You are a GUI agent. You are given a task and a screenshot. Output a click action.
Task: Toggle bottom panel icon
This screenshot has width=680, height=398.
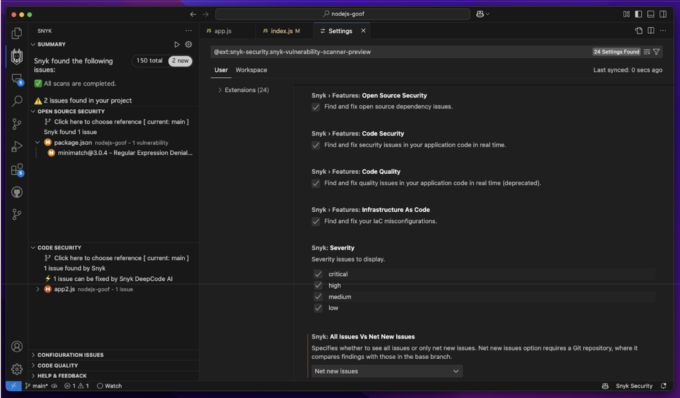(x=650, y=14)
